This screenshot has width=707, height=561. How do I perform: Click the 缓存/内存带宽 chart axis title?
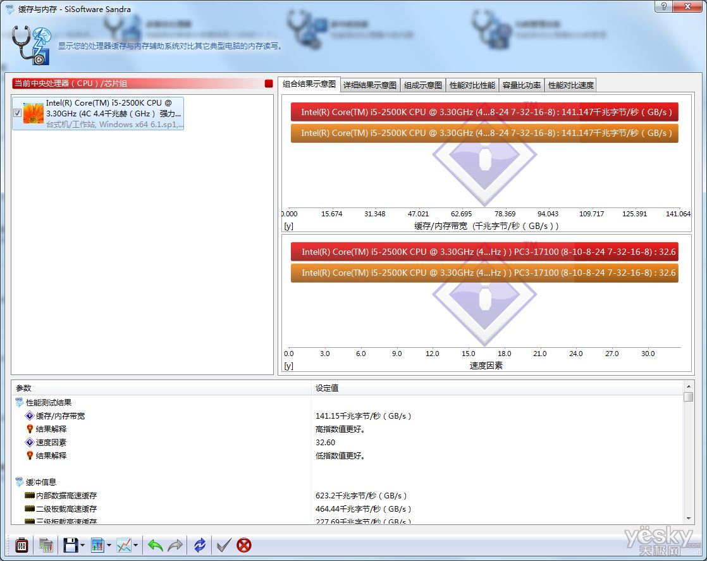[486, 226]
